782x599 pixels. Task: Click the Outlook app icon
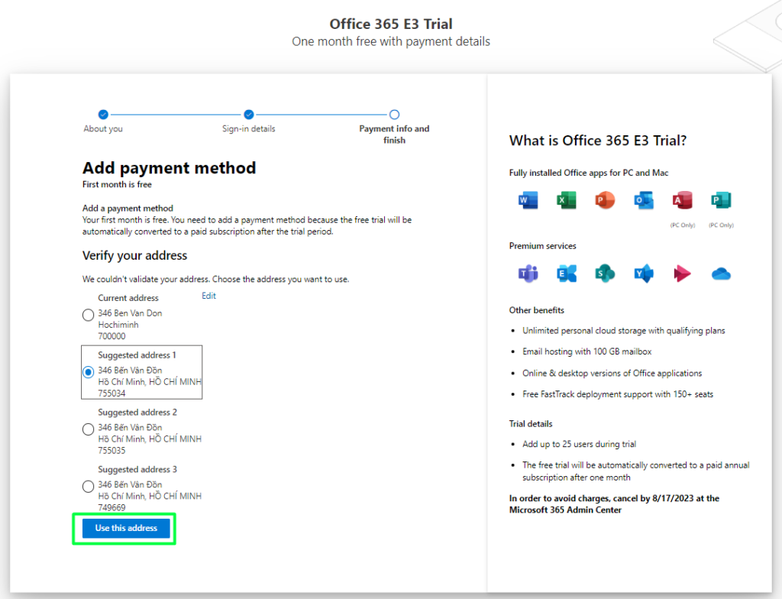pyautogui.click(x=643, y=201)
